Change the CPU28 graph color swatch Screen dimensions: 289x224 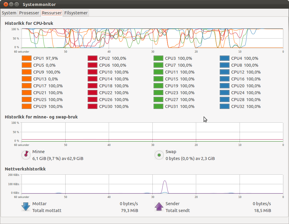(225, 100)
